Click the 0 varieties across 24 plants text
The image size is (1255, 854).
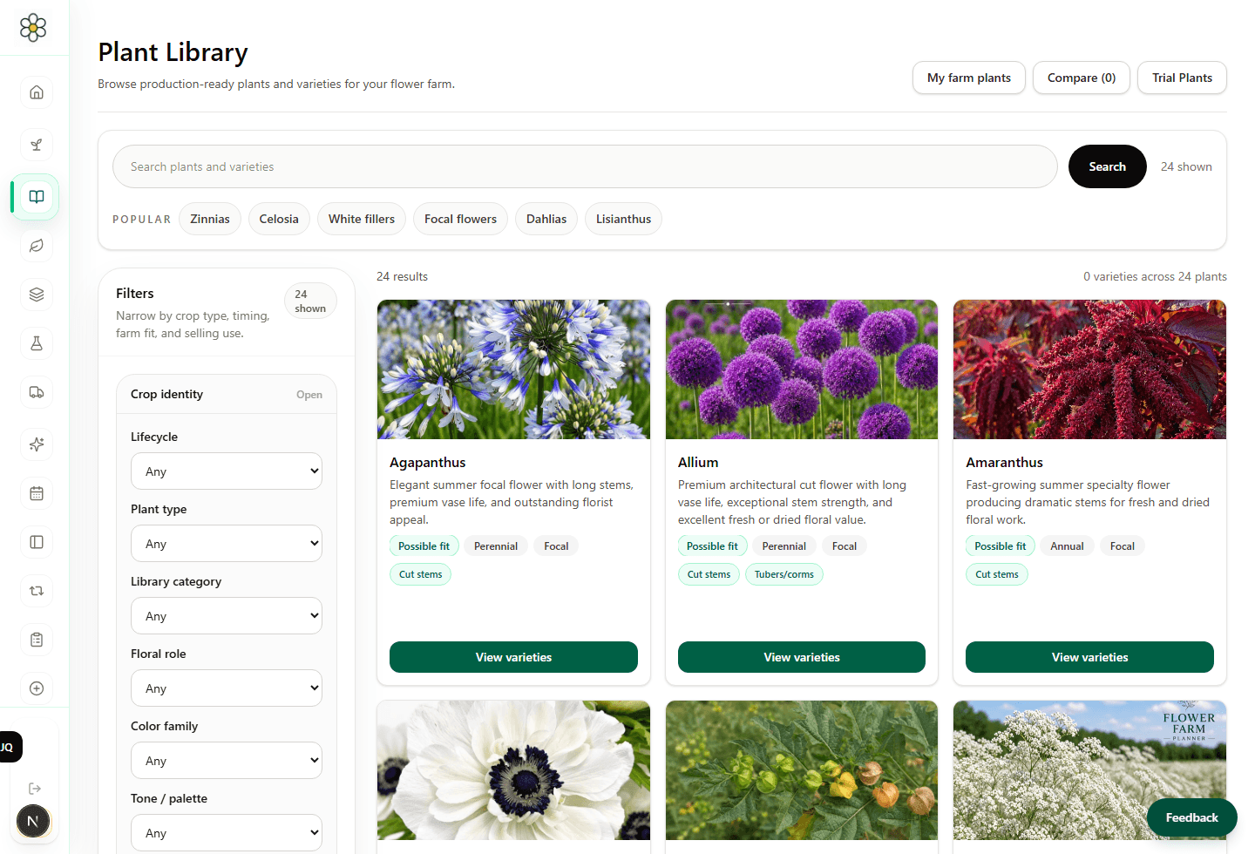1155,276
